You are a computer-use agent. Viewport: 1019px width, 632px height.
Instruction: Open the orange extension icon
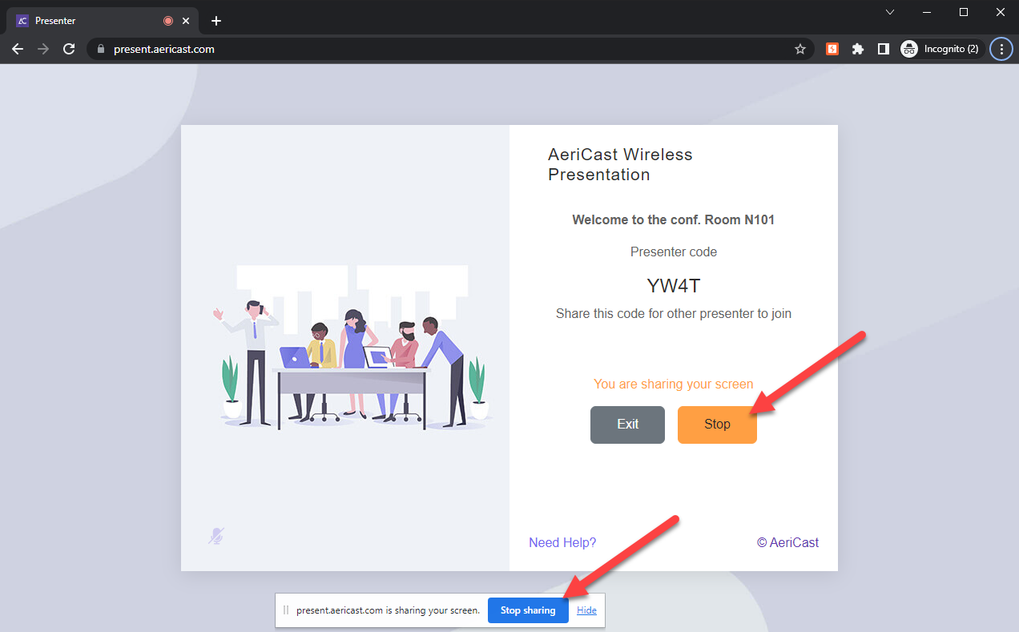832,49
